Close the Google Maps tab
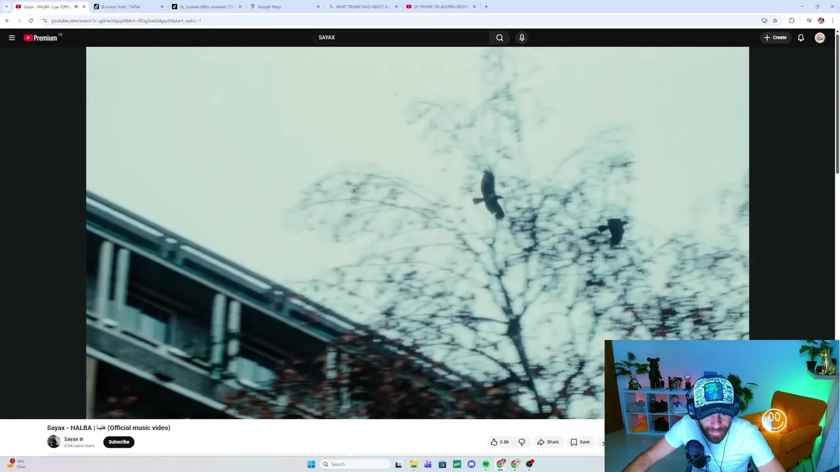The width and height of the screenshot is (840, 472). [x=318, y=7]
